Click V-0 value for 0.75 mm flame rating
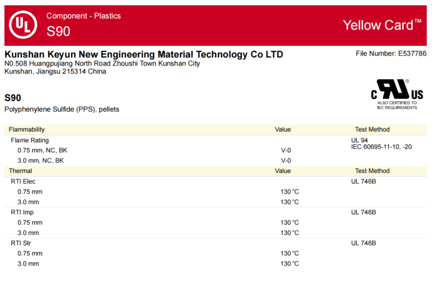Image resolution: width=435 pixels, height=284 pixels. [x=286, y=150]
